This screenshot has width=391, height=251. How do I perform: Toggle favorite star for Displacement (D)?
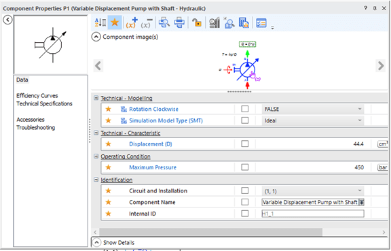[108, 144]
